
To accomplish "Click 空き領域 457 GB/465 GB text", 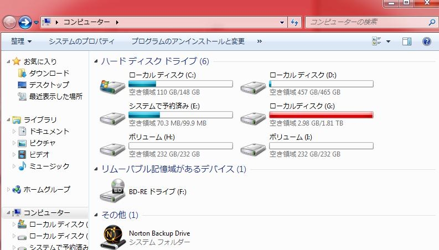I will click(305, 92).
